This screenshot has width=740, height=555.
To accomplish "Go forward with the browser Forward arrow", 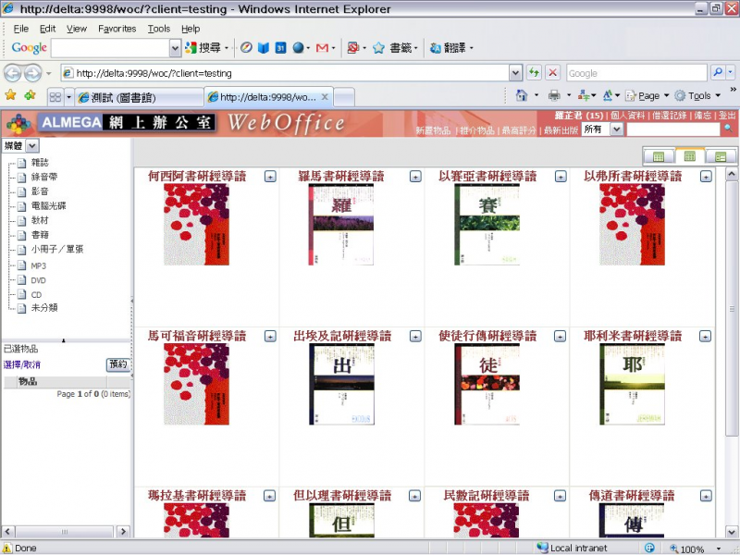I will [32, 73].
